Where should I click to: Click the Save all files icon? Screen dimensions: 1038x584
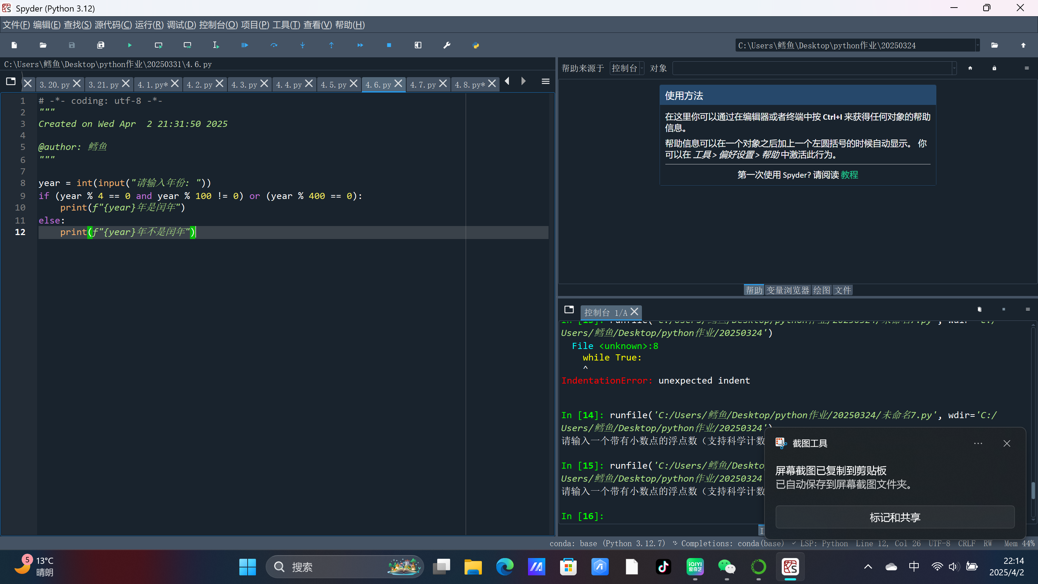[x=101, y=45]
